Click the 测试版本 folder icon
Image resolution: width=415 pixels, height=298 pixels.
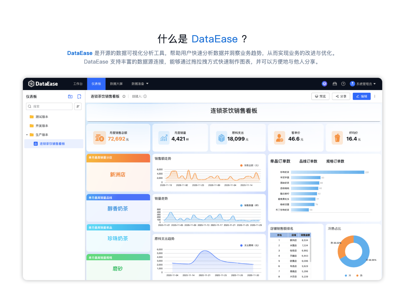31,117
